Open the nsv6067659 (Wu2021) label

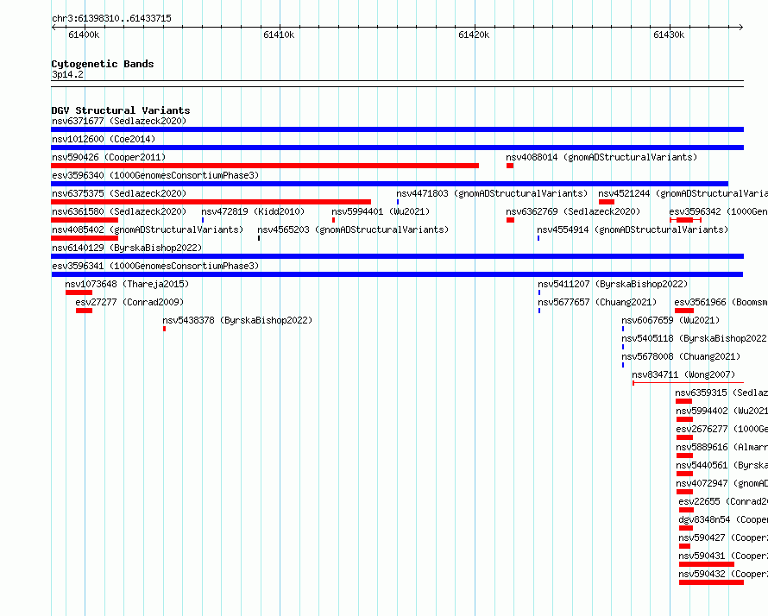pos(670,320)
